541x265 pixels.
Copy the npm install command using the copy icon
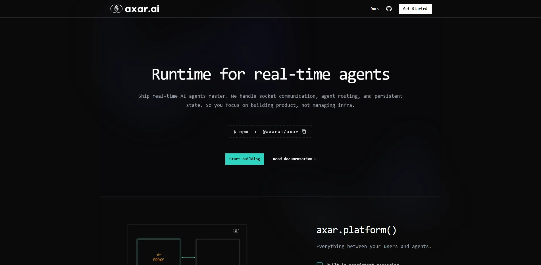click(x=304, y=132)
